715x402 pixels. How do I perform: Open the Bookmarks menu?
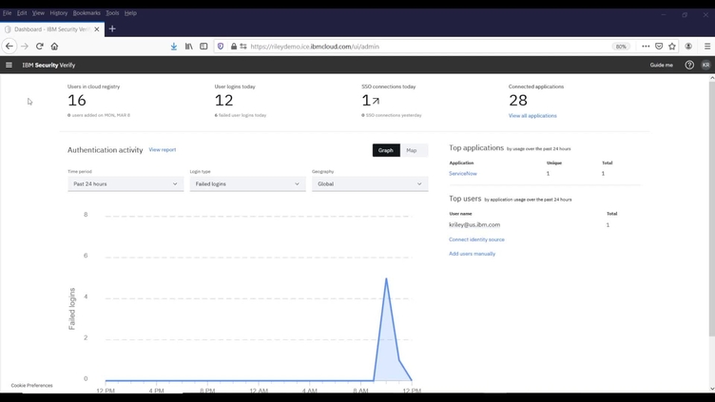coord(87,13)
